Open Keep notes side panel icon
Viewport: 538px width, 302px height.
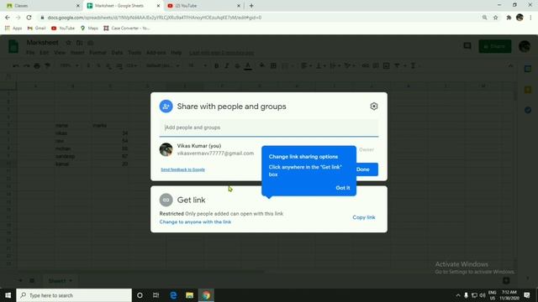pos(528,90)
